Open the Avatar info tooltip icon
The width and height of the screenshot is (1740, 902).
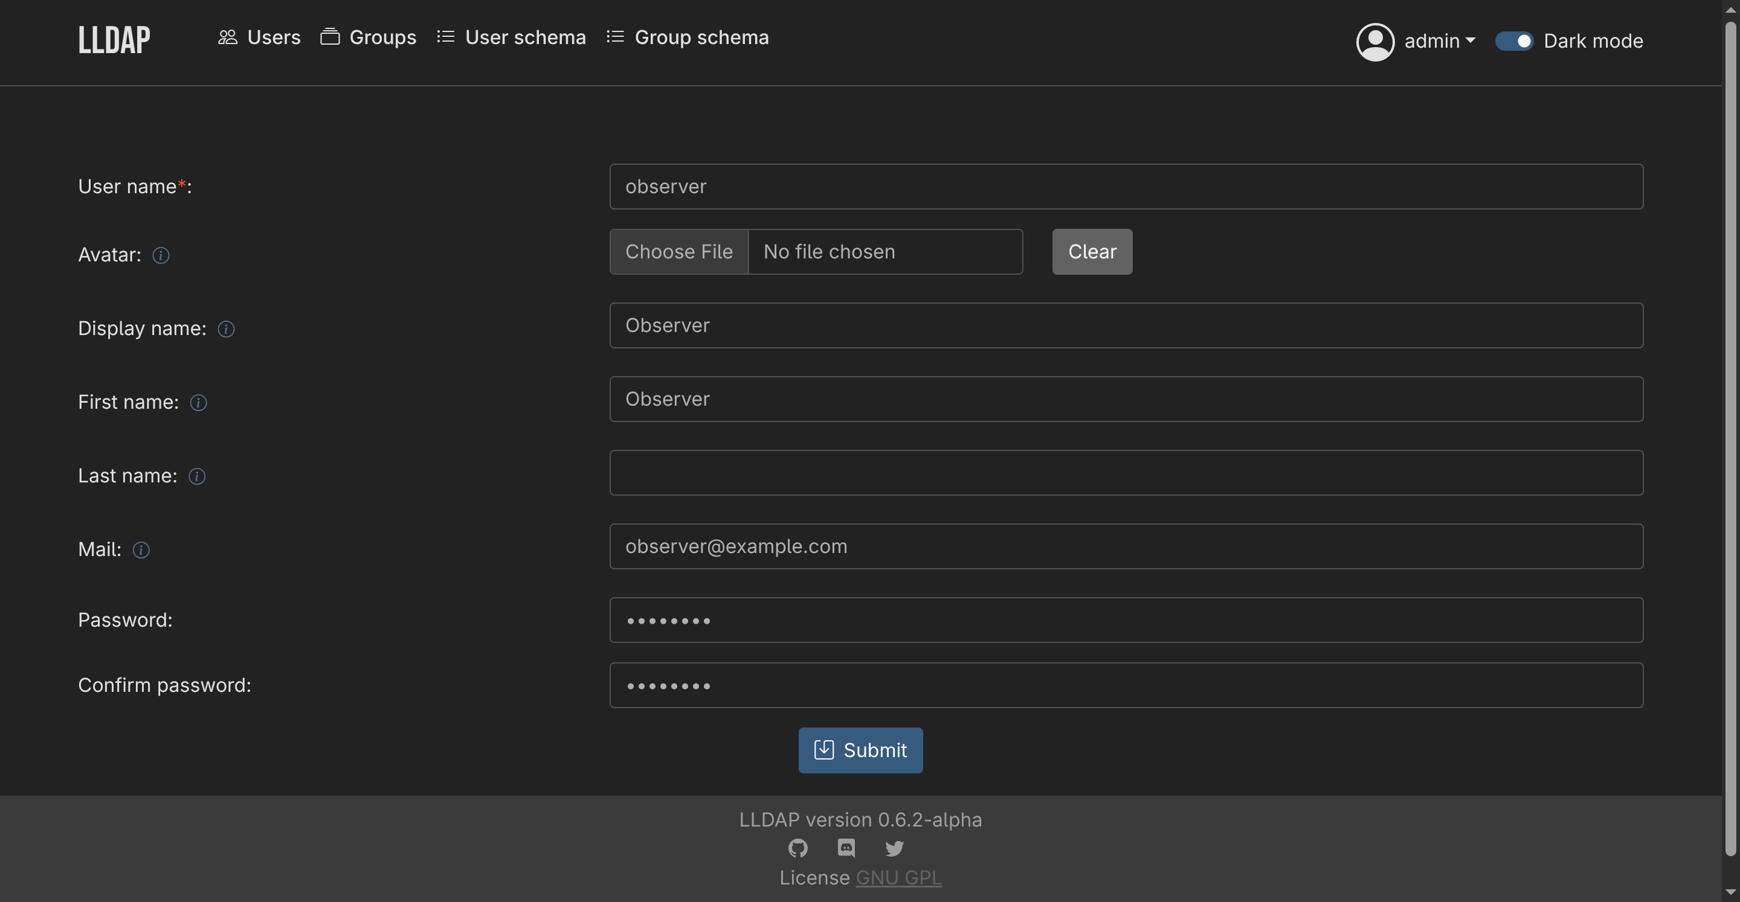tap(161, 255)
